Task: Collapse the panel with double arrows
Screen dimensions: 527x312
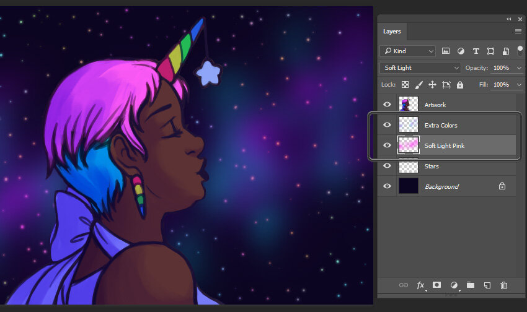Action: [x=509, y=19]
